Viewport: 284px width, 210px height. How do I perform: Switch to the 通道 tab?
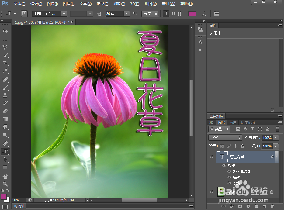click(x=233, y=122)
